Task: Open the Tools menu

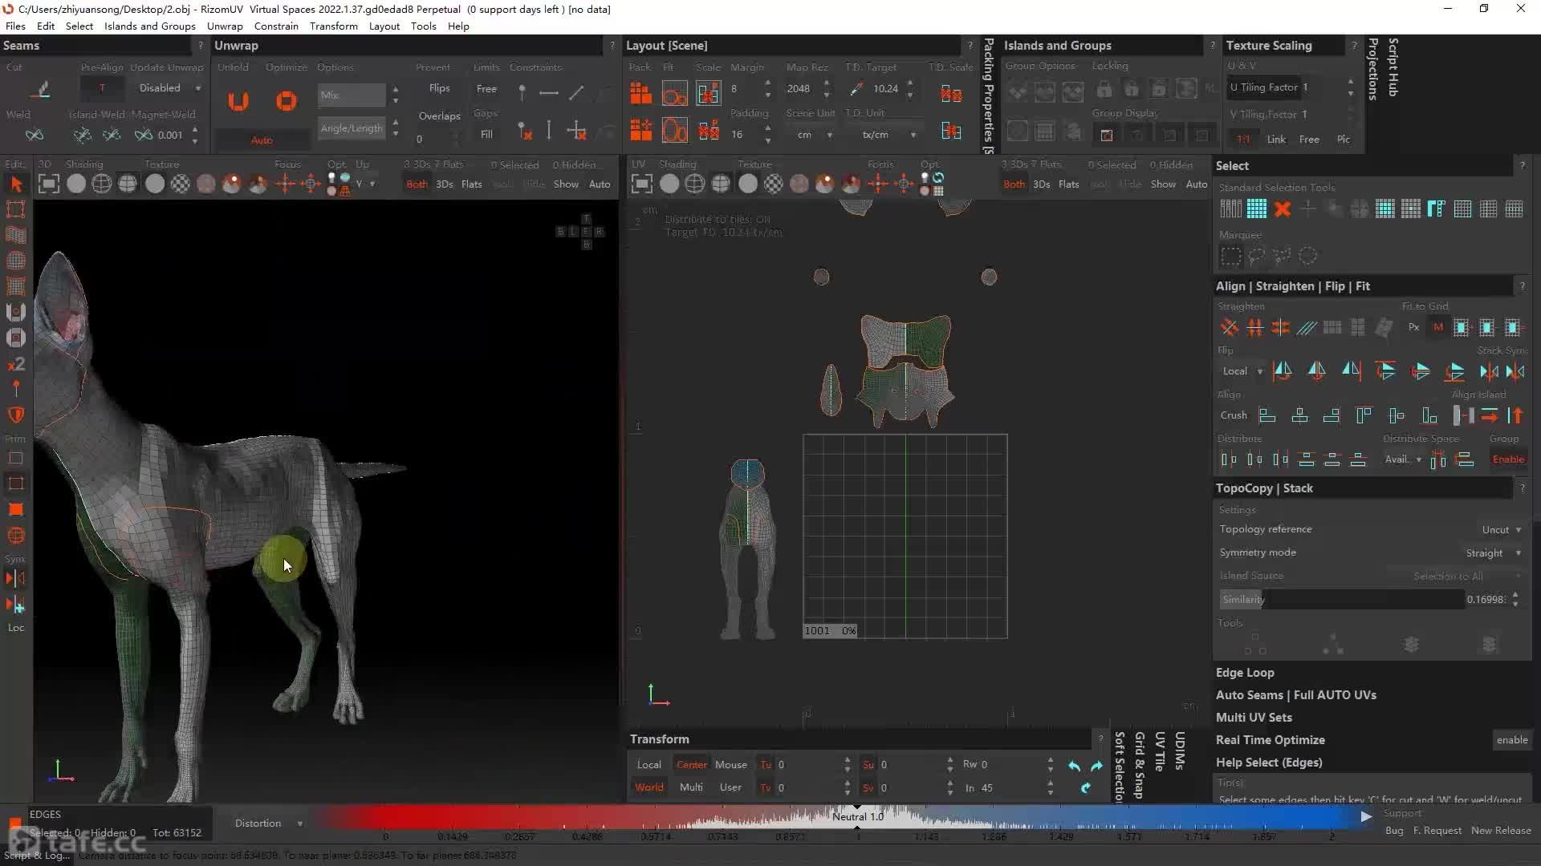Action: 424,26
